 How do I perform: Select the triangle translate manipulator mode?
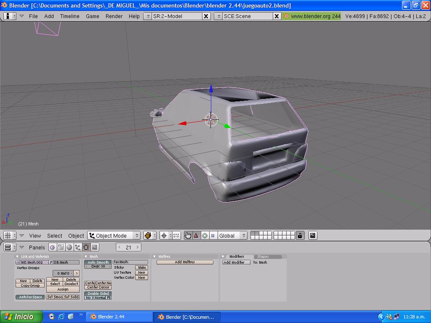tap(196, 236)
